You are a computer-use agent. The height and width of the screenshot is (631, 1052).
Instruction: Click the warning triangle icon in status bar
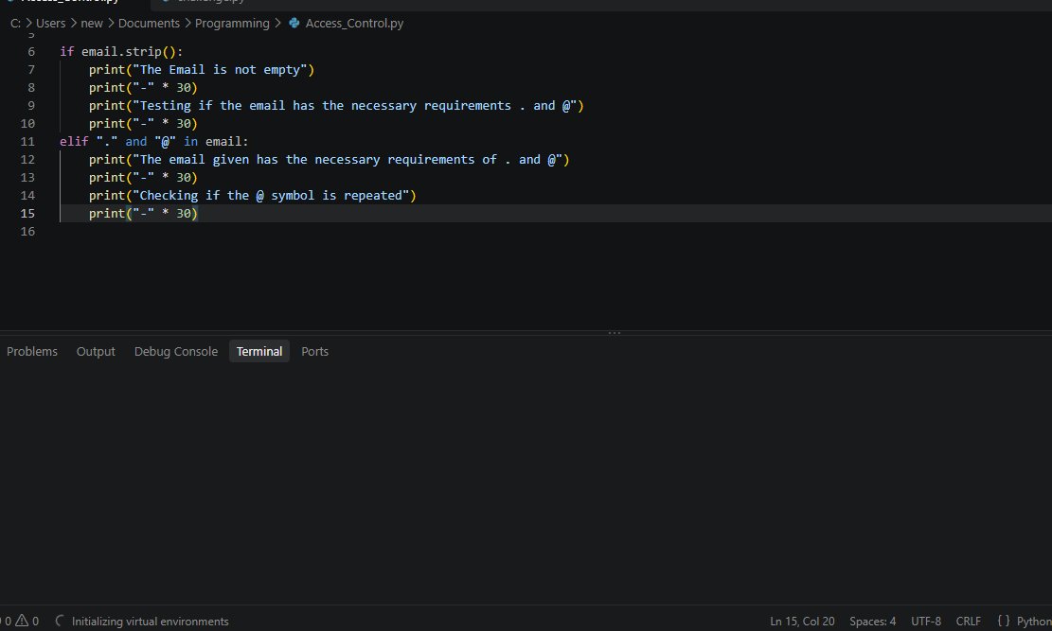22,621
